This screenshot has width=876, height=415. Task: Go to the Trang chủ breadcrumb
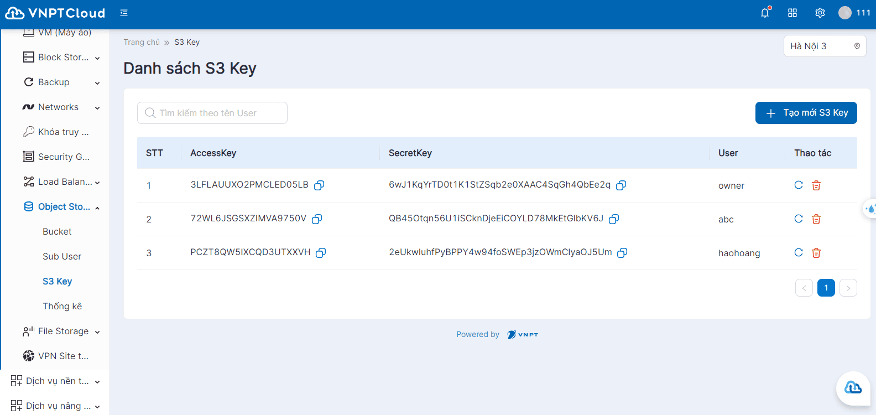(142, 42)
